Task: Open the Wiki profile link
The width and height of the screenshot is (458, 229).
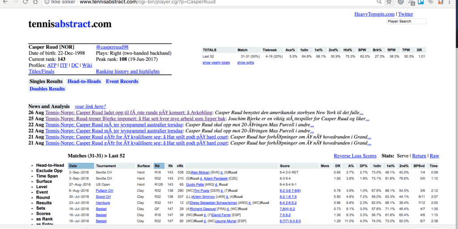Action: [x=87, y=65]
